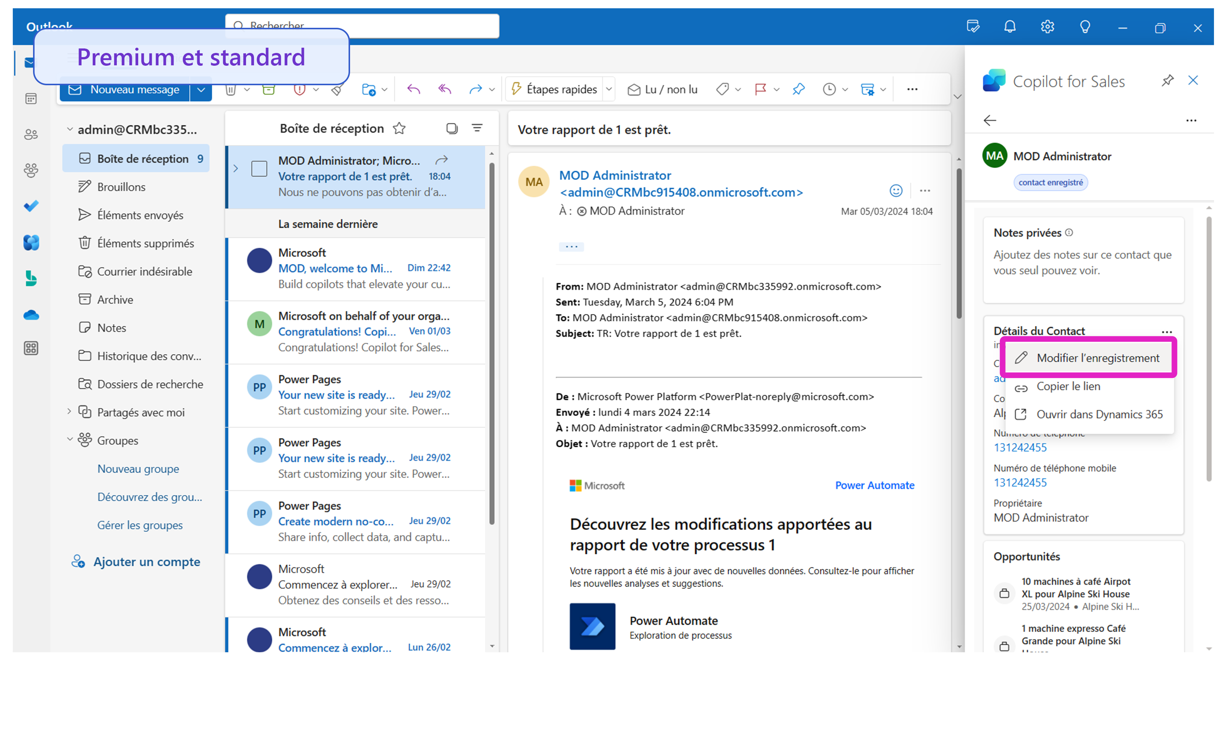The width and height of the screenshot is (1226, 730).
Task: Expand the Partagés avec moi folder
Action: pos(69,412)
